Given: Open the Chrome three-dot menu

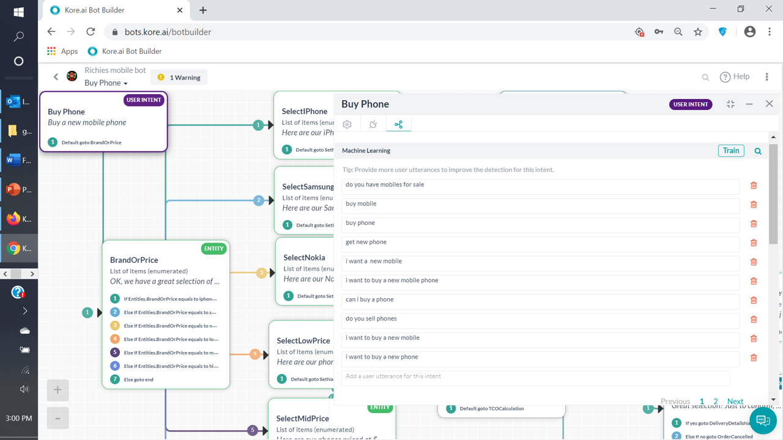Looking at the screenshot, I should [770, 32].
